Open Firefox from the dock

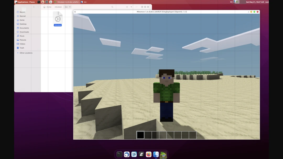tap(149, 154)
